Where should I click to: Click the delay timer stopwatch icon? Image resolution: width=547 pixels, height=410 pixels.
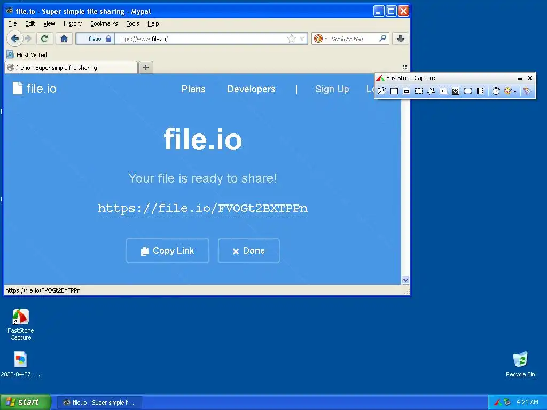click(496, 91)
